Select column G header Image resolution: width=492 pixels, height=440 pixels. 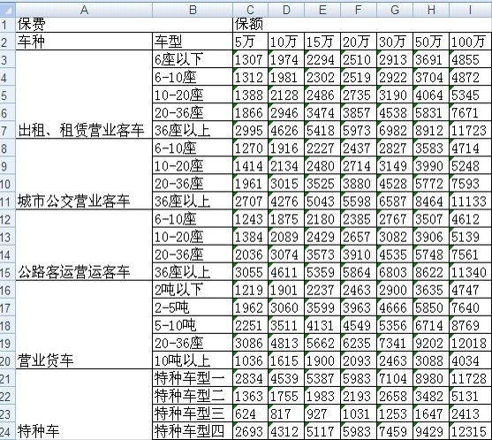[395, 10]
